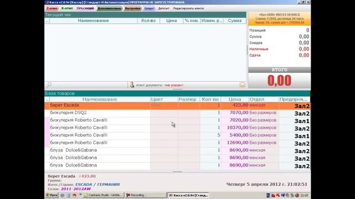Select бижутерия Roberto Cavalli priced 7020,00
The image size is (355, 199).
pos(177,121)
